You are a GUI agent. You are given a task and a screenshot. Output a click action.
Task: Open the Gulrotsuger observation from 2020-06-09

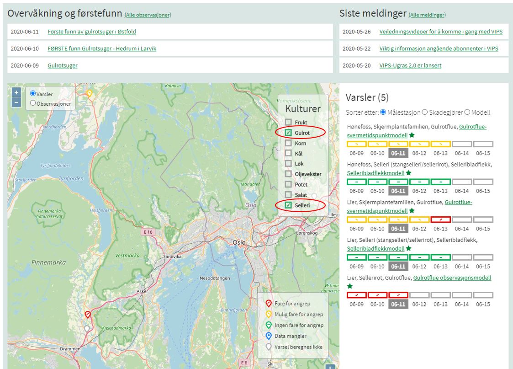[63, 65]
